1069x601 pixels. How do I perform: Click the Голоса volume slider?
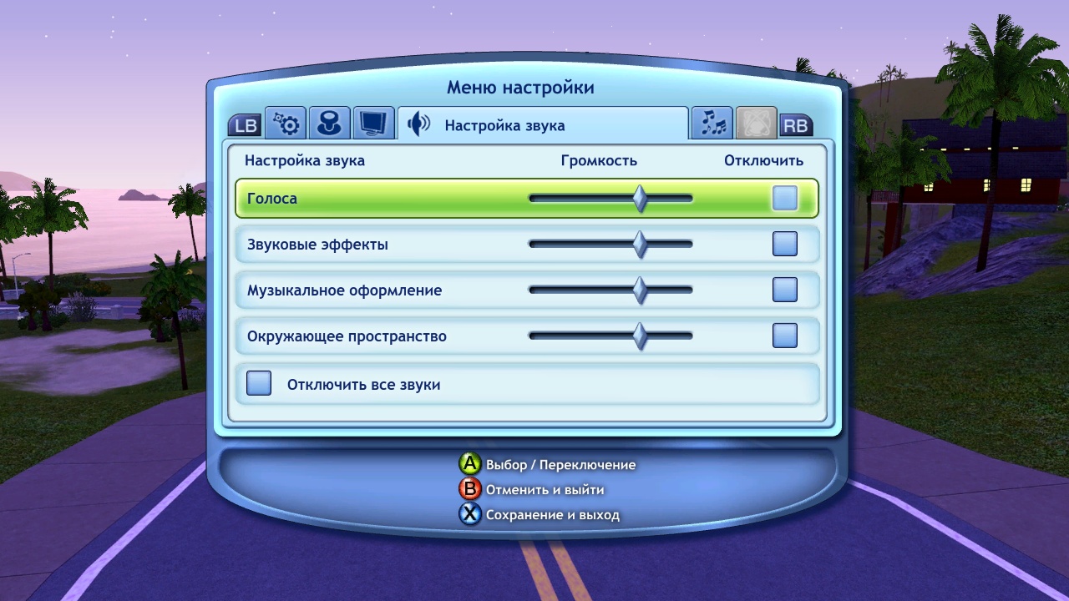coord(611,199)
